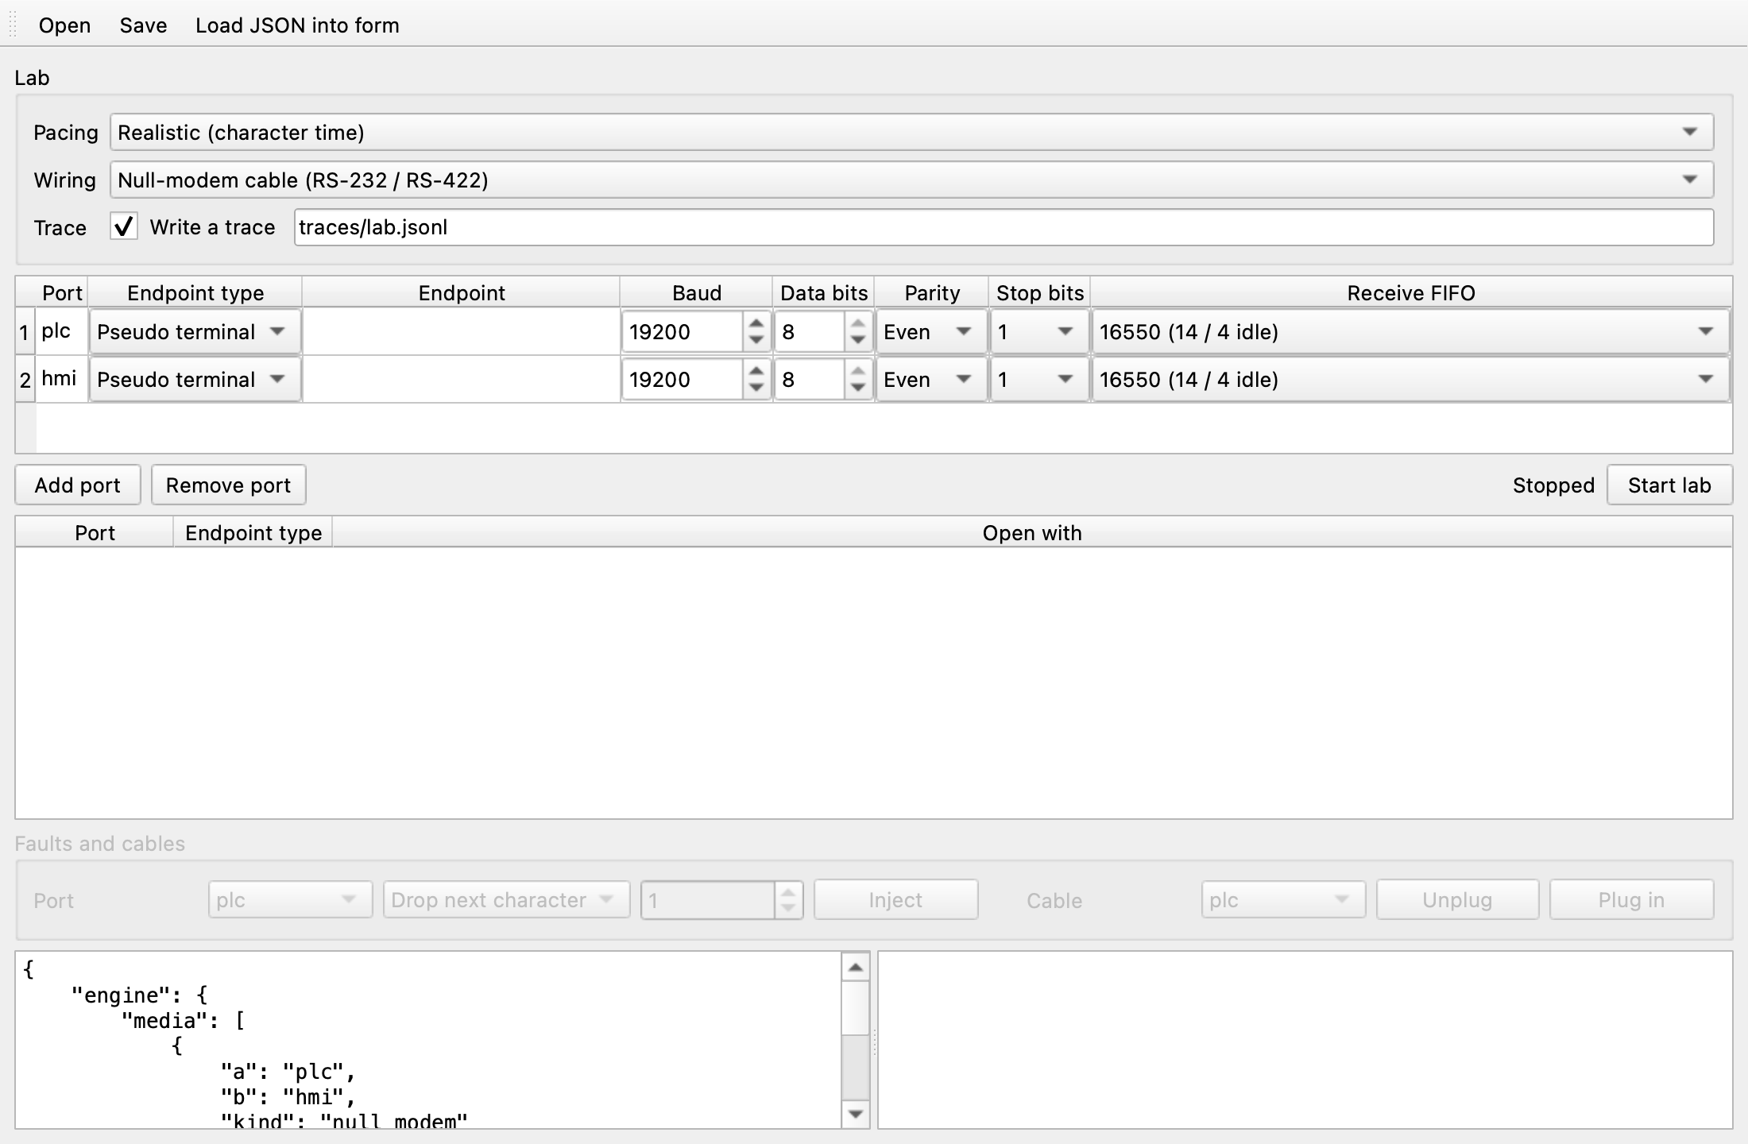
Task: Click the Add port button
Action: point(78,485)
